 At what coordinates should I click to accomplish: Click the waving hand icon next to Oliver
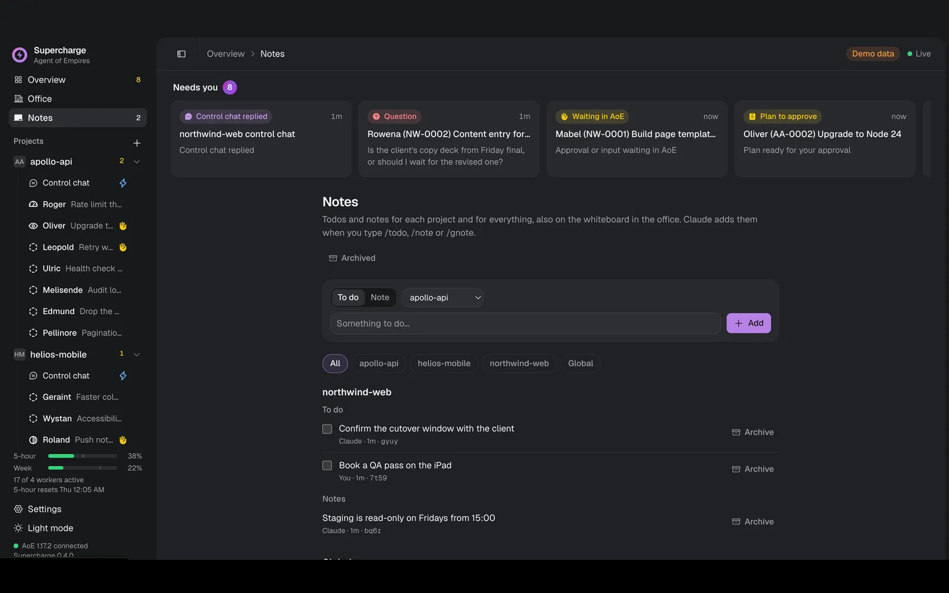[123, 226]
